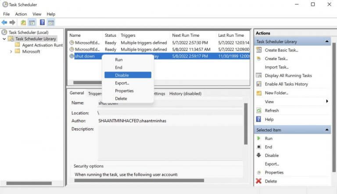
Task: Click the Up one level folder icon
Action: [x=23, y=22]
